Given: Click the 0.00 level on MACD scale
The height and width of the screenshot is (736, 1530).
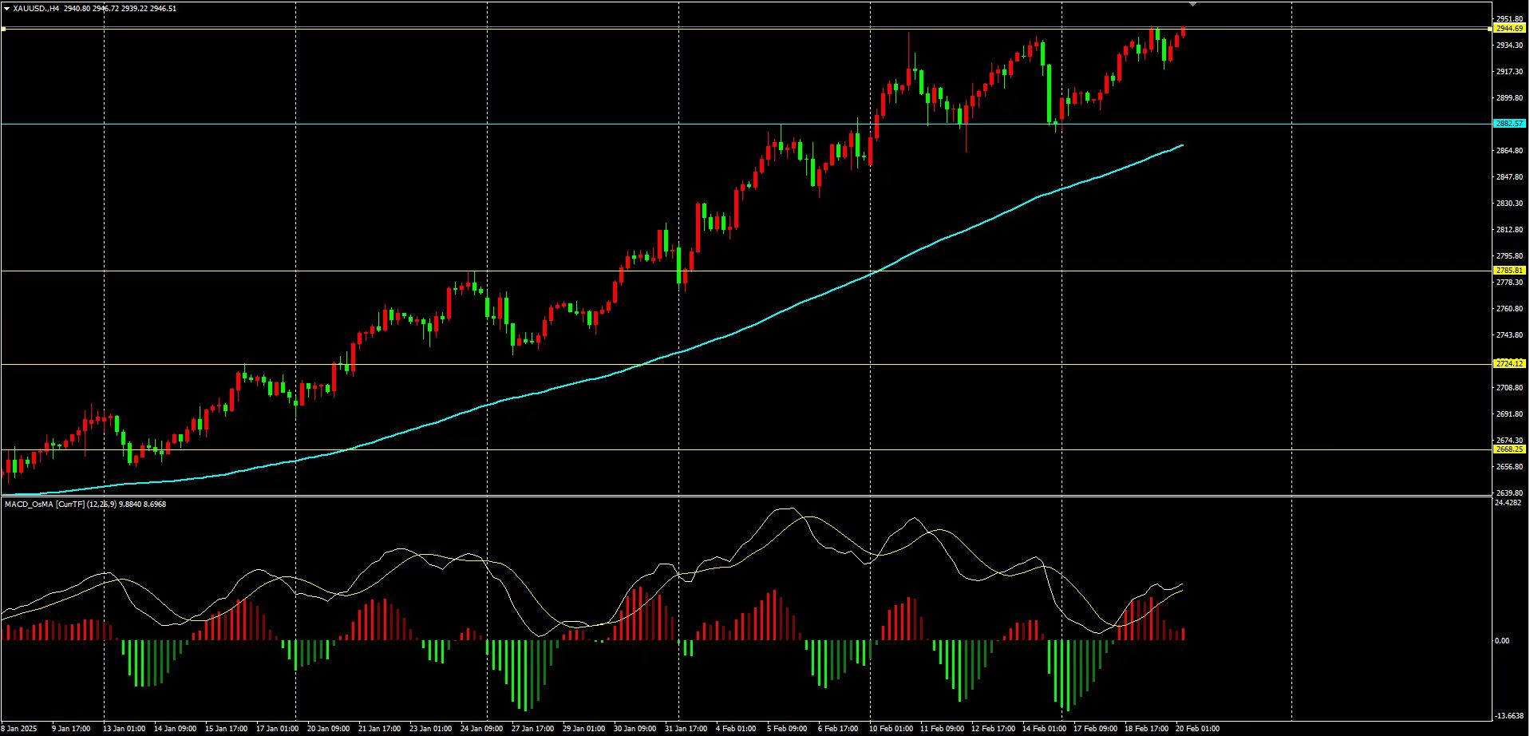Looking at the screenshot, I should click(x=1502, y=641).
